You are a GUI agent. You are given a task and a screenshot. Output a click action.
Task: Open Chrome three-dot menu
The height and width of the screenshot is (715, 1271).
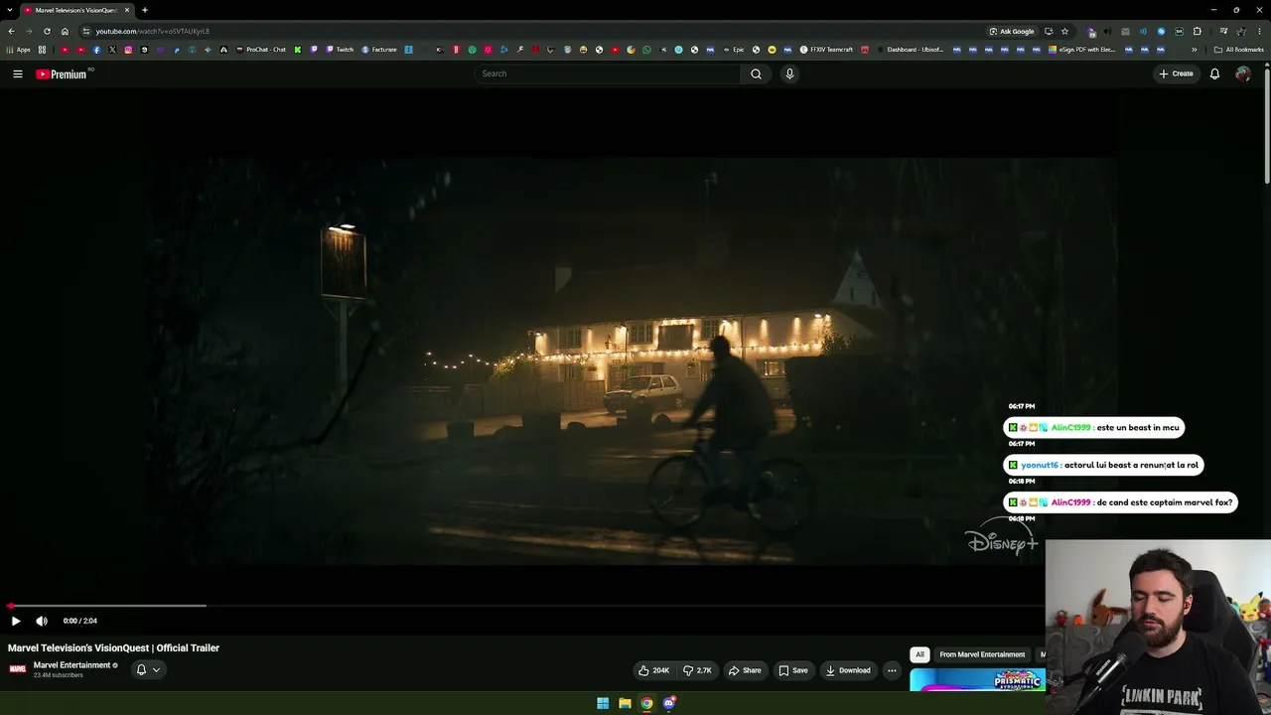[x=1258, y=32]
